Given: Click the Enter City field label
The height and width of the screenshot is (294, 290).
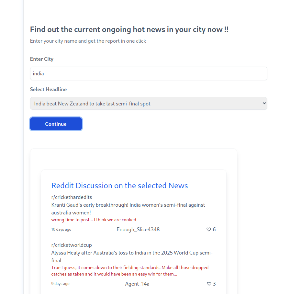Looking at the screenshot, I should coord(41,59).
